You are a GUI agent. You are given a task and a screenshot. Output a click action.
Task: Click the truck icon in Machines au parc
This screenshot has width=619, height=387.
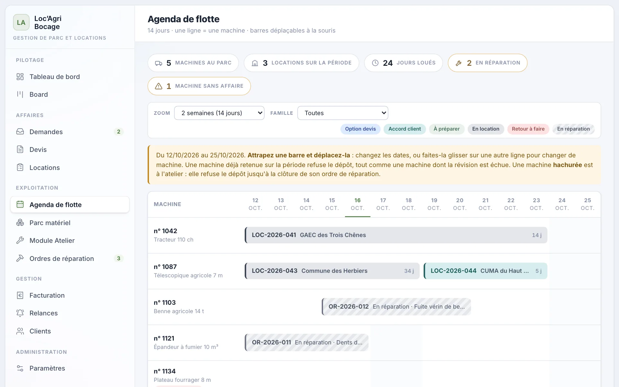point(159,63)
